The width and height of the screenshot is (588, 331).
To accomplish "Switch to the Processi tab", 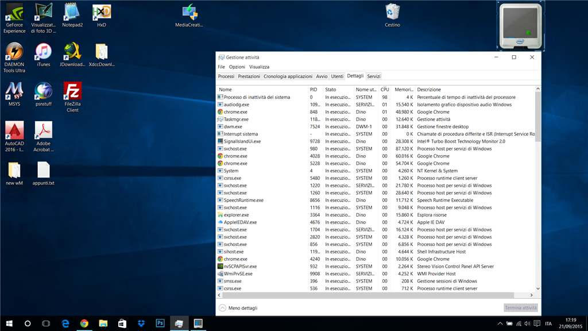I will point(226,76).
